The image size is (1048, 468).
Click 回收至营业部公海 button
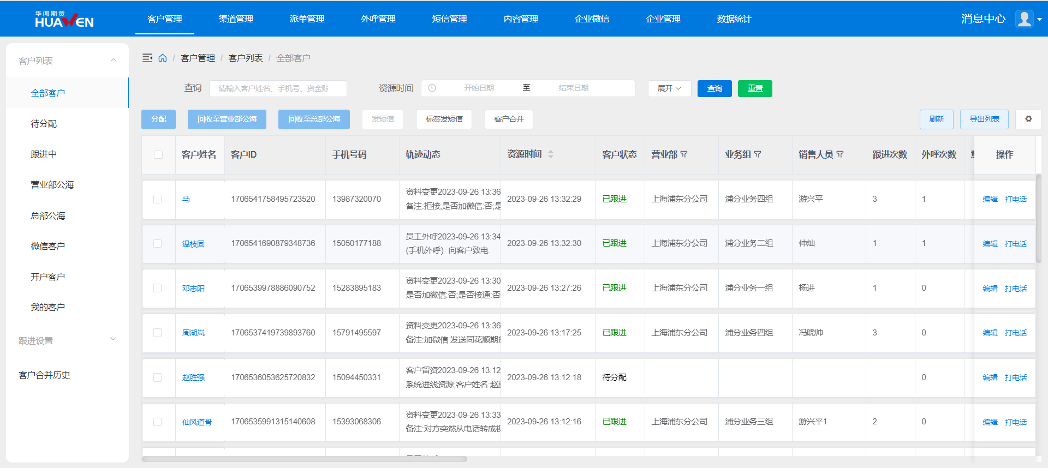coord(227,119)
